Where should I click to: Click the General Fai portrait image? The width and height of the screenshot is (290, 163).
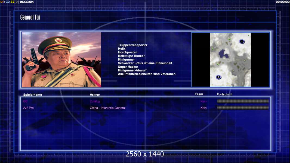tap(61, 59)
